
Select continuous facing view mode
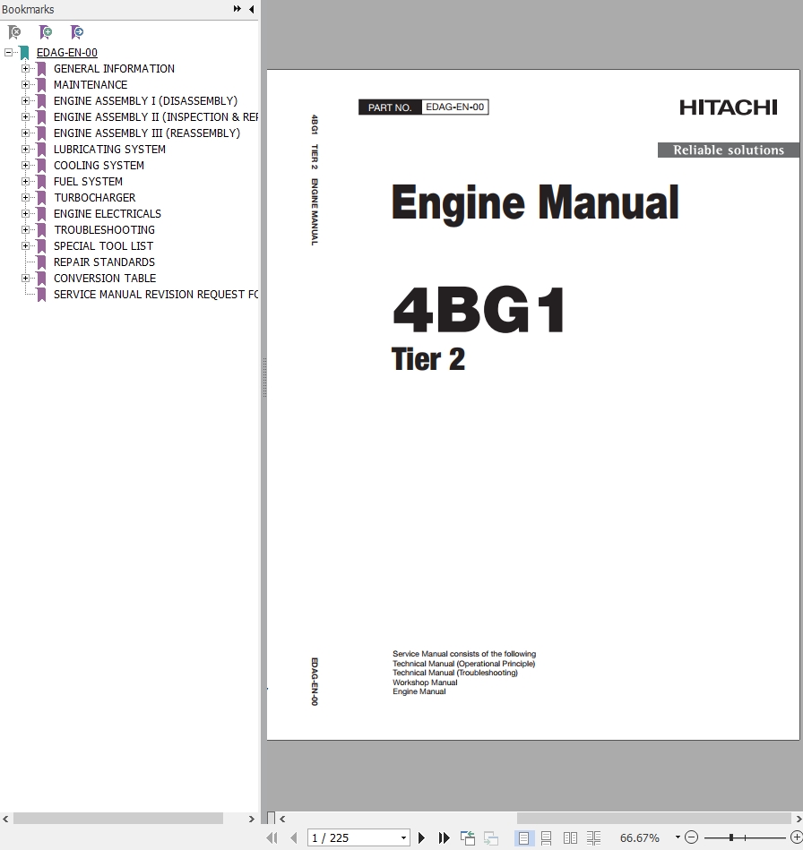(593, 837)
